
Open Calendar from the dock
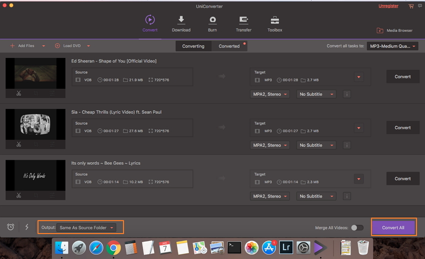[x=165, y=248]
